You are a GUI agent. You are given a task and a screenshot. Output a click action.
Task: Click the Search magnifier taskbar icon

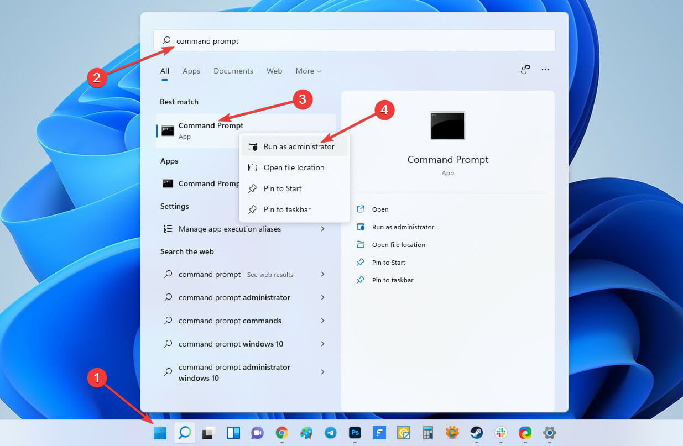[184, 433]
